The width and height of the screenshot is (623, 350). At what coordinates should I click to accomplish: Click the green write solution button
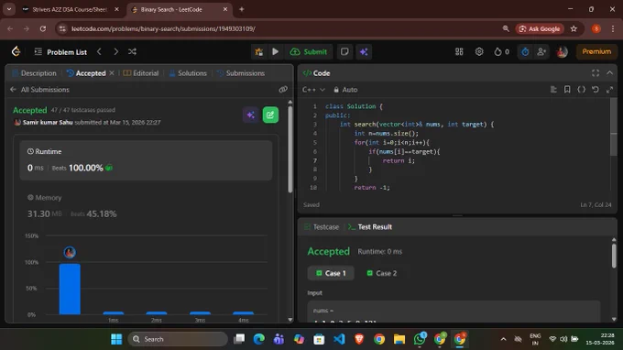point(270,115)
